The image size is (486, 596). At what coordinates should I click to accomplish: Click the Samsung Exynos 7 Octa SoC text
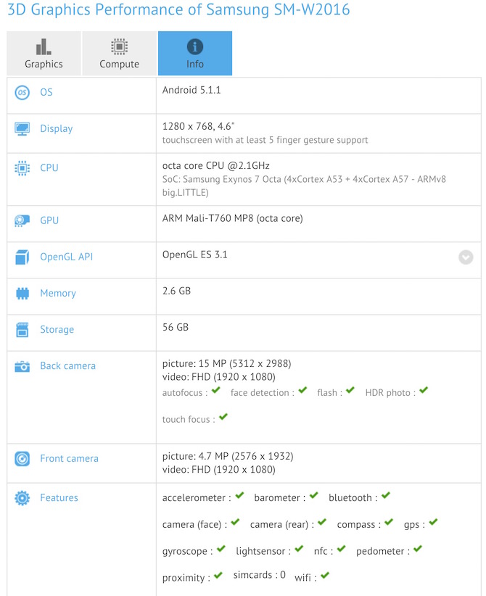[x=304, y=186]
